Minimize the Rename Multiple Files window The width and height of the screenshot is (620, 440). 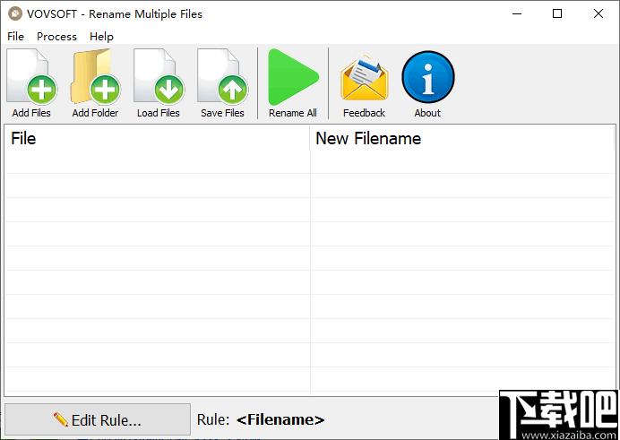coord(517,13)
